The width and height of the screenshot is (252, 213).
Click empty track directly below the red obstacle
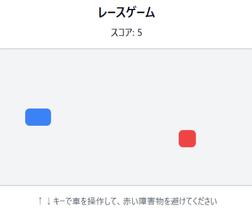point(187,166)
